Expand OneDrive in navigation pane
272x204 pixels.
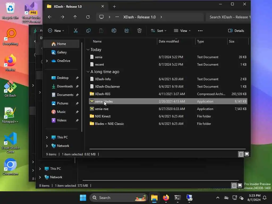click(x=47, y=61)
